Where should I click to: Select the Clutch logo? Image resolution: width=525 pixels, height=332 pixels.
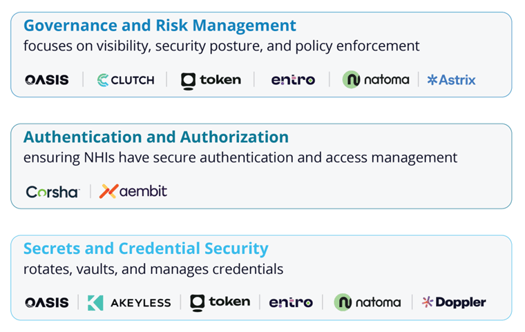pyautogui.click(x=126, y=80)
